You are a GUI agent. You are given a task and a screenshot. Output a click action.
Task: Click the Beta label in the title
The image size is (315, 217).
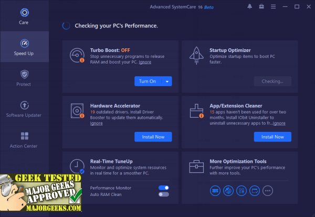[209, 7]
